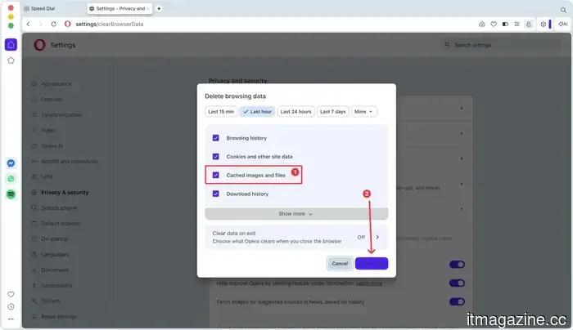Open Autofill and passwords section
This screenshot has height=330, width=573.
tap(69, 161)
